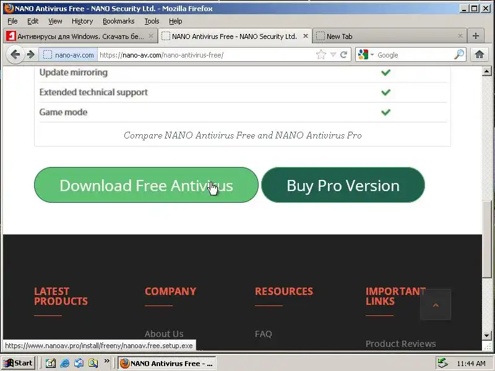Switch to the New Tab tab

pos(389,36)
